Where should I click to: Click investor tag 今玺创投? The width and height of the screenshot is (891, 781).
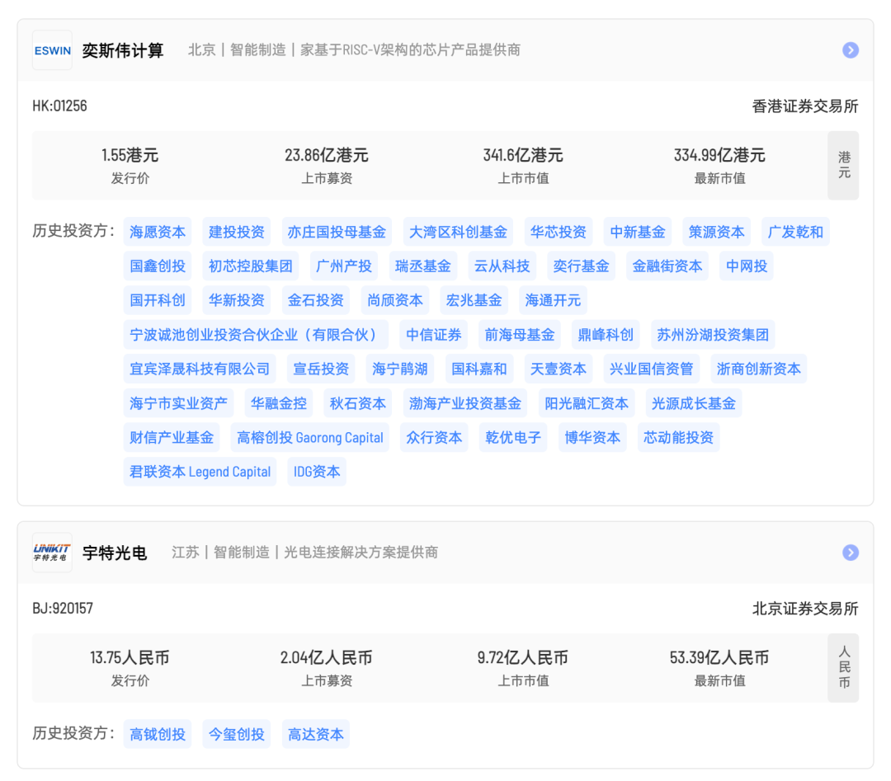pyautogui.click(x=237, y=735)
